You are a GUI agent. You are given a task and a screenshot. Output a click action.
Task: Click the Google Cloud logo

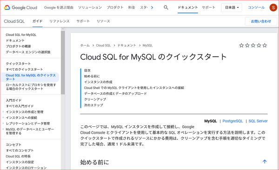point(20,7)
